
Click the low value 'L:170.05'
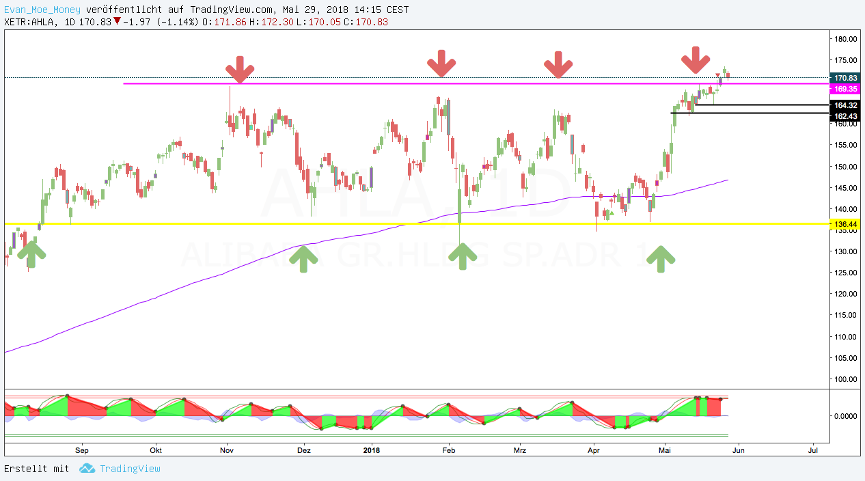(x=319, y=22)
